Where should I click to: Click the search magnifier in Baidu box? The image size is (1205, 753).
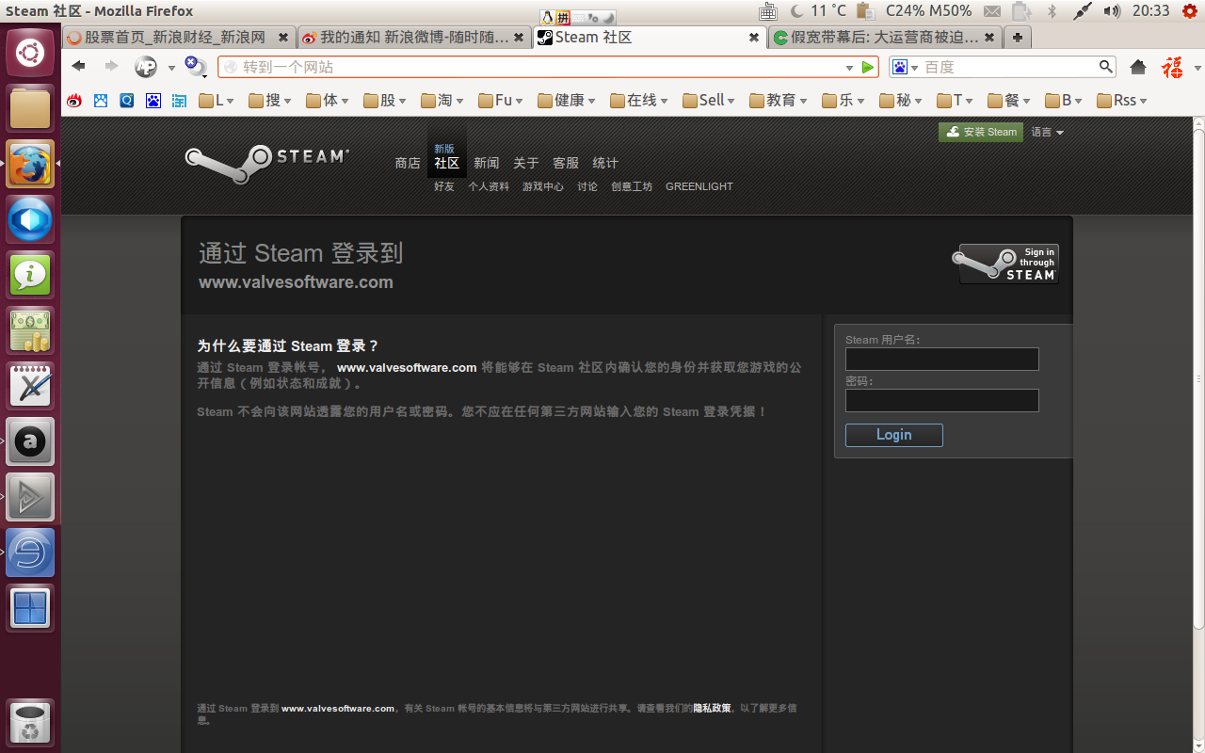(x=1106, y=67)
